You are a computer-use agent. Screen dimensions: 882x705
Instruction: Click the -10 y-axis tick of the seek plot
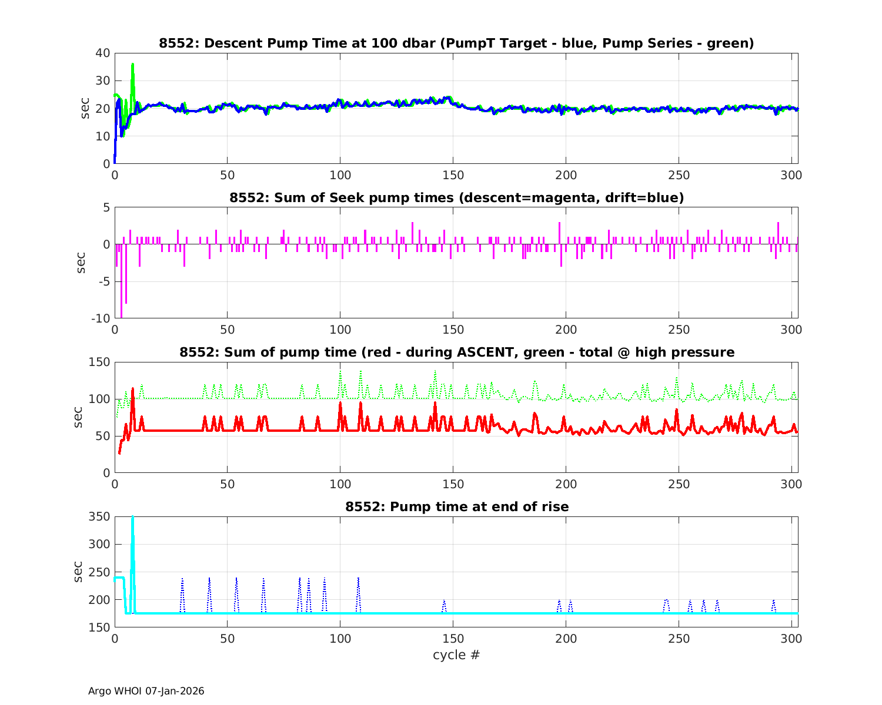coord(101,318)
